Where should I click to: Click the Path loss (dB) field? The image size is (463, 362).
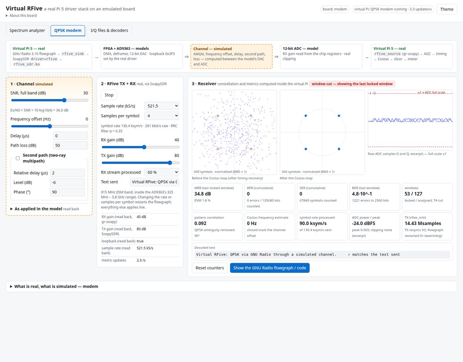(70, 145)
